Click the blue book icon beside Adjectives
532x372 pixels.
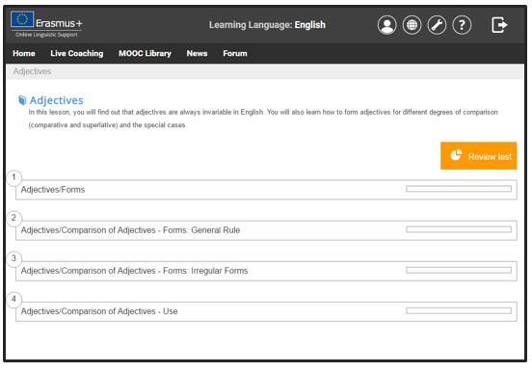click(x=22, y=100)
